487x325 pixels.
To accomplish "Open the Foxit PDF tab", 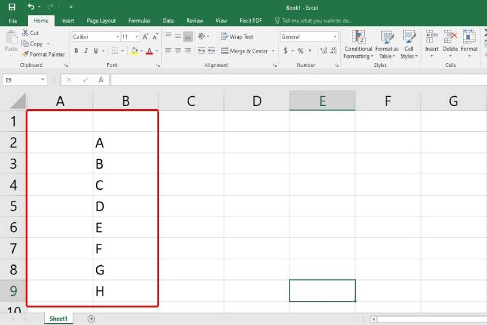I will (x=251, y=21).
